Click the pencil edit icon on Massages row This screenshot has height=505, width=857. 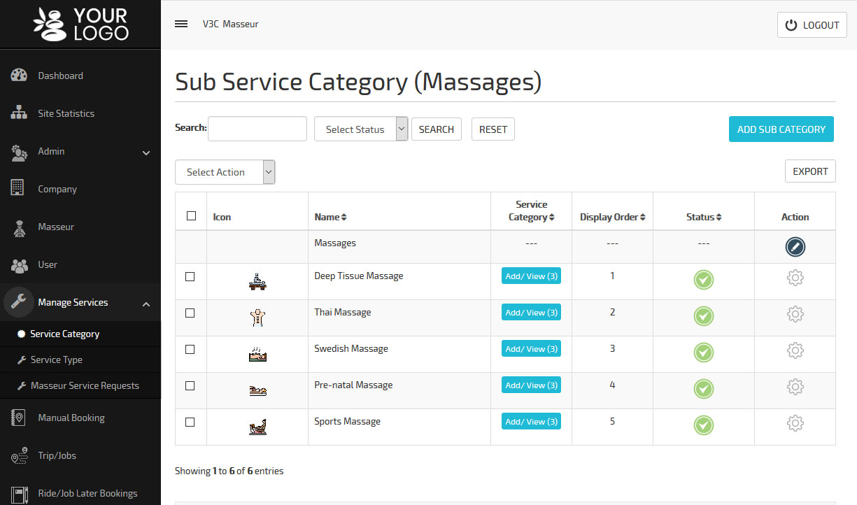point(795,246)
